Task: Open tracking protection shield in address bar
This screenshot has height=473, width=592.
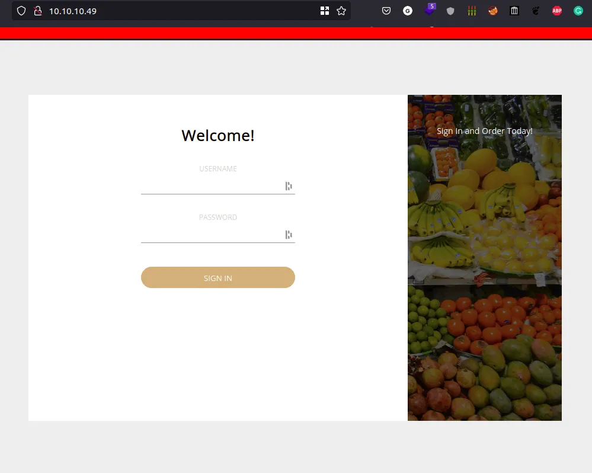Action: [21, 10]
